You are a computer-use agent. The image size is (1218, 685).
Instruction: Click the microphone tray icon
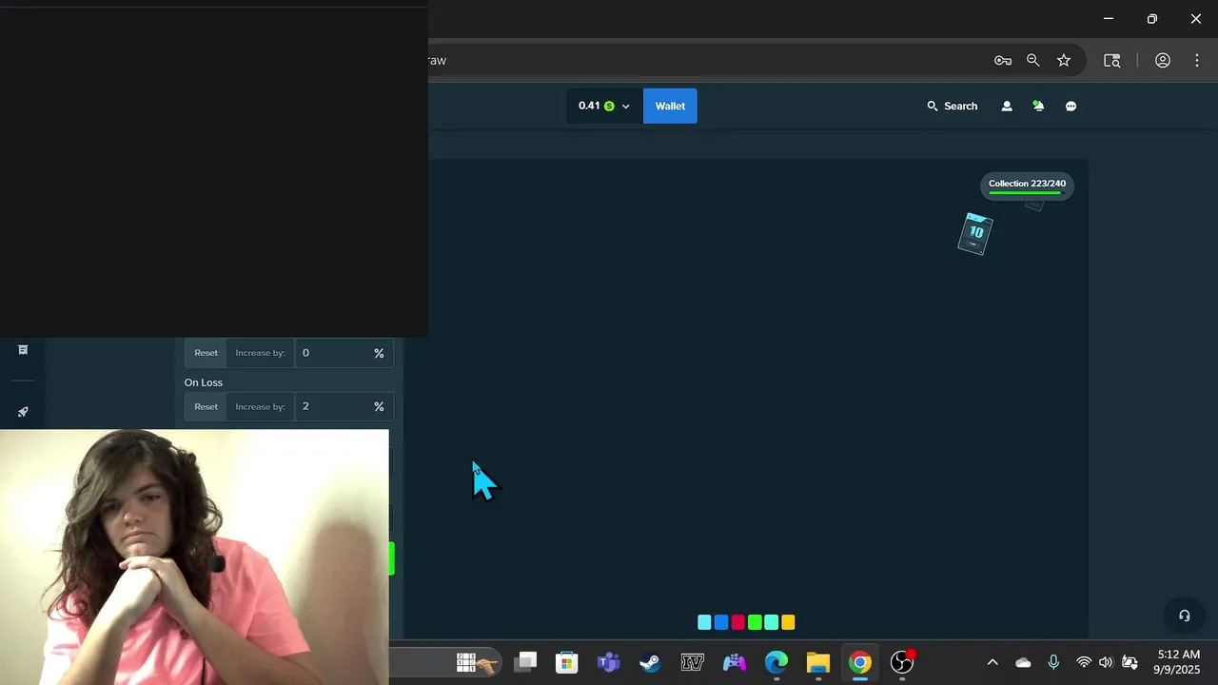(1053, 662)
